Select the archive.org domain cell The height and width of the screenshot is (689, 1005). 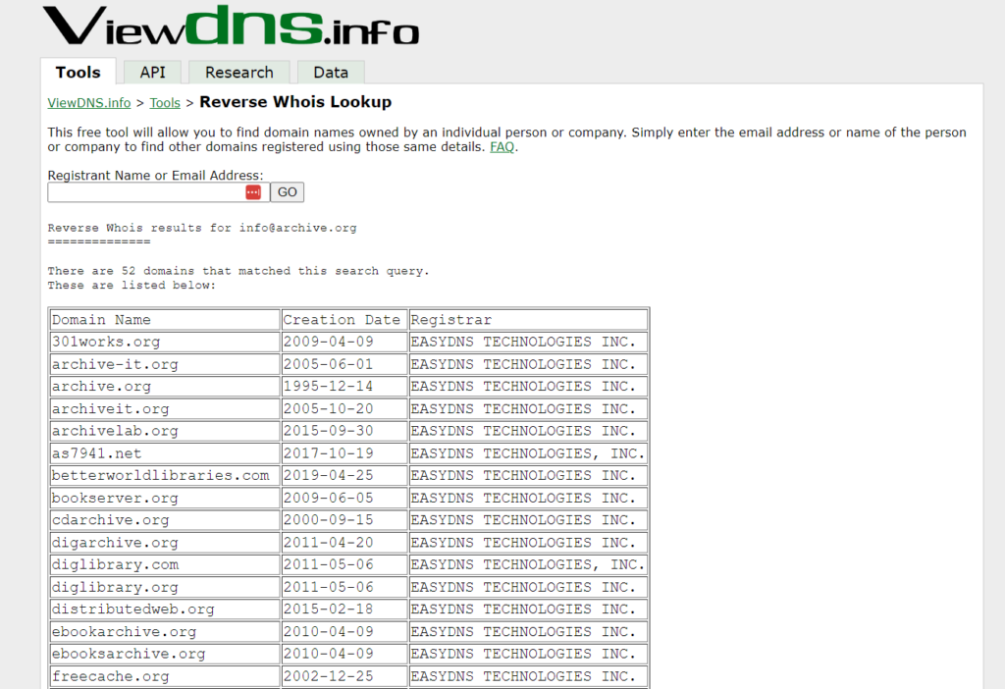(x=165, y=387)
